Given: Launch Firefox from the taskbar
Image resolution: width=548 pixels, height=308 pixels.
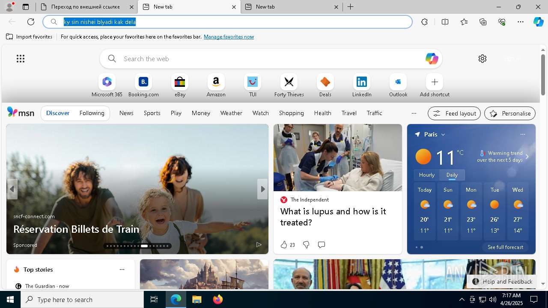Looking at the screenshot, I should pos(217,299).
